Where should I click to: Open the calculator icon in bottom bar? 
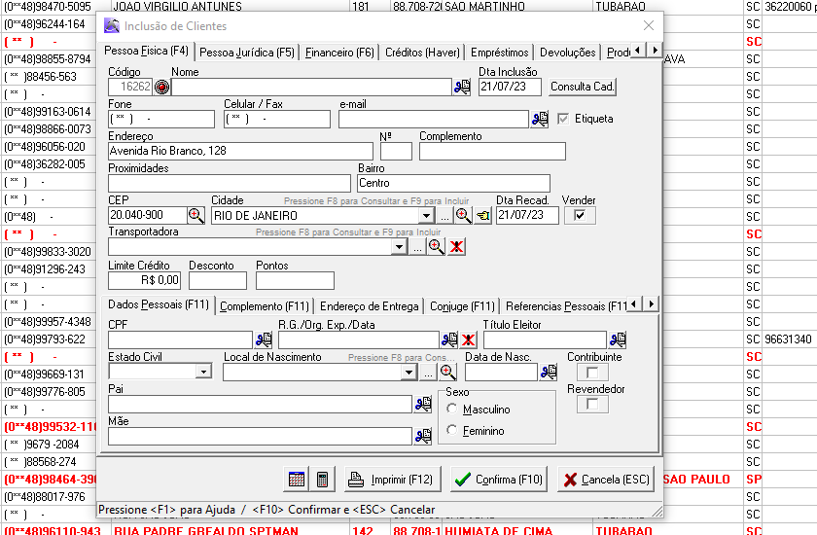pos(323,480)
